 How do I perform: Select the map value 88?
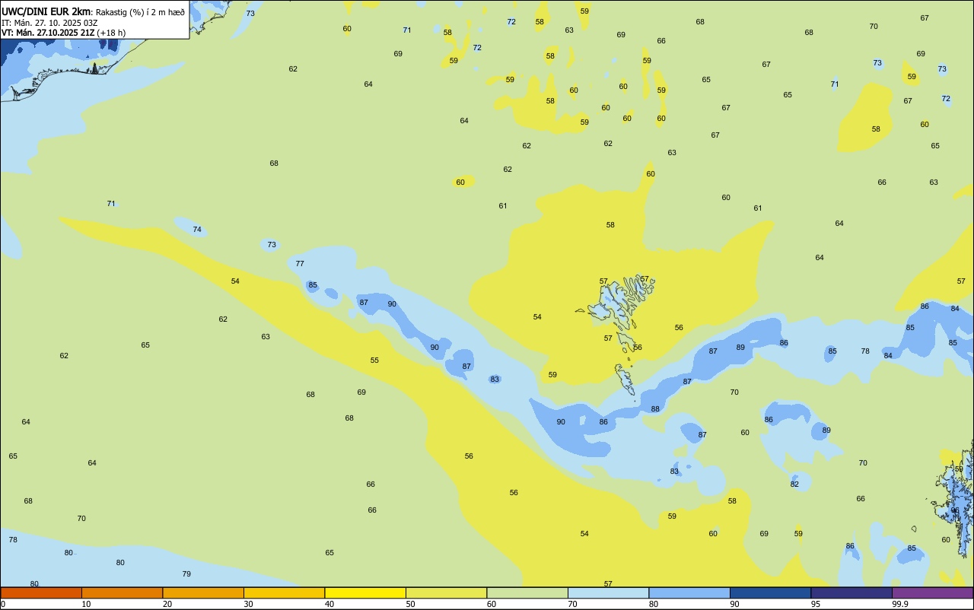pyautogui.click(x=655, y=408)
